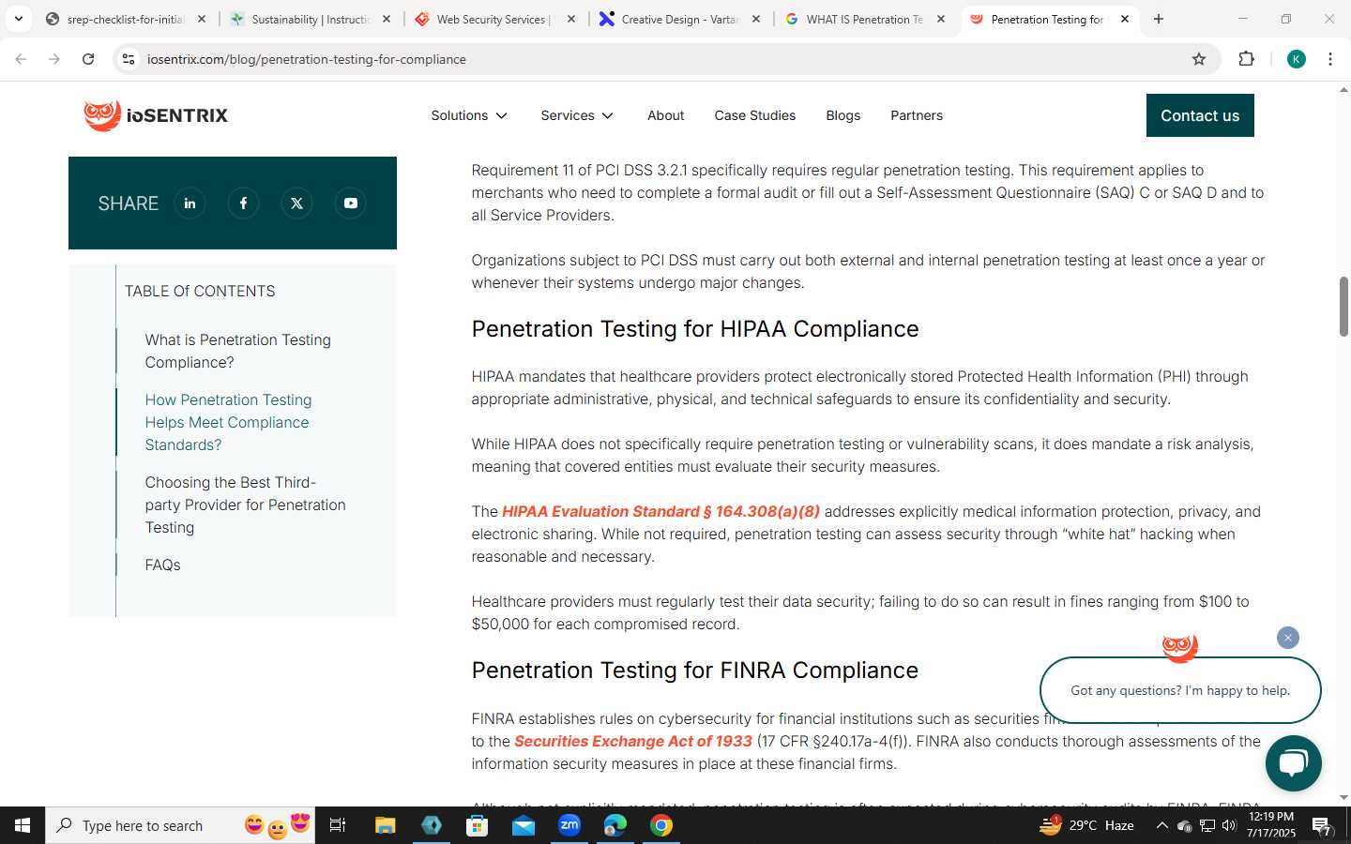
Task: Open the YouTube share icon
Action: (350, 203)
